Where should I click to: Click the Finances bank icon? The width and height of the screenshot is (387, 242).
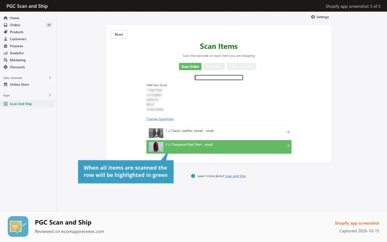pyautogui.click(x=5, y=46)
